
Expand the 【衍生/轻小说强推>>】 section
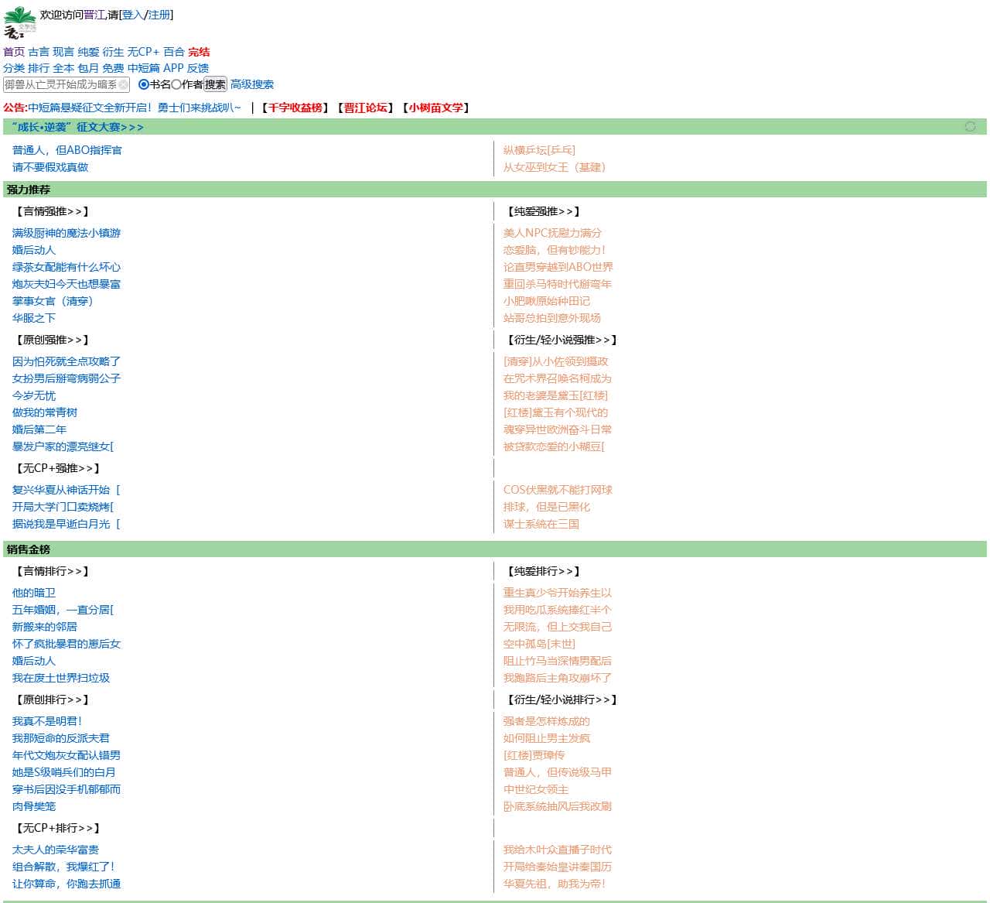pos(562,340)
